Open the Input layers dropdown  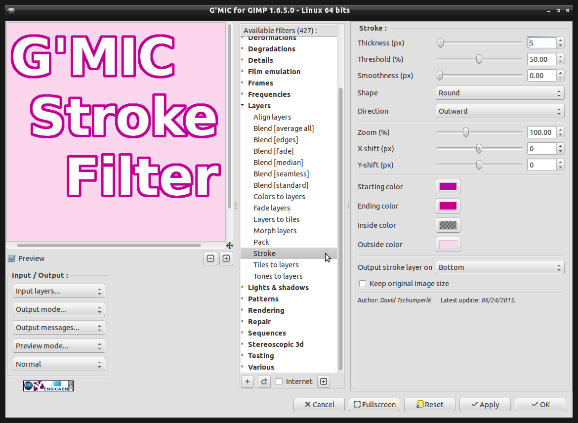pos(59,291)
